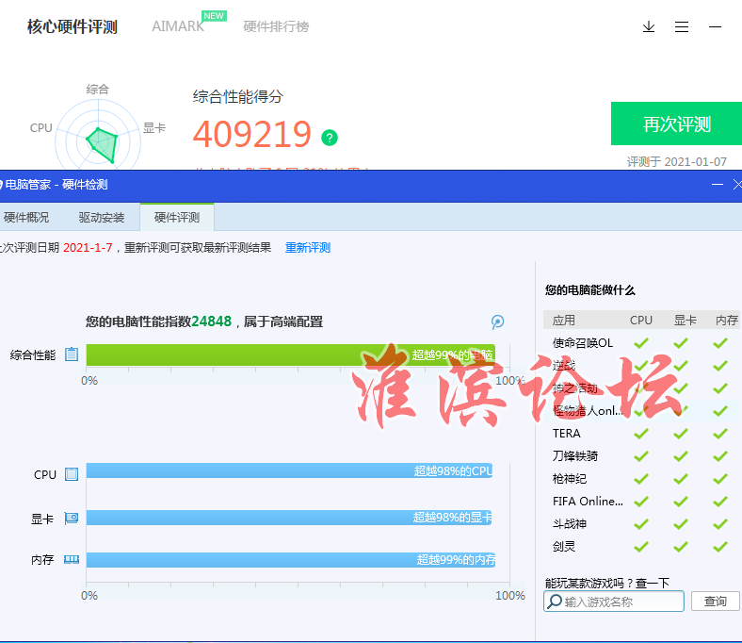Focus the 输入游戏名称 search field
Viewport: 742px width, 643px height.
click(614, 602)
